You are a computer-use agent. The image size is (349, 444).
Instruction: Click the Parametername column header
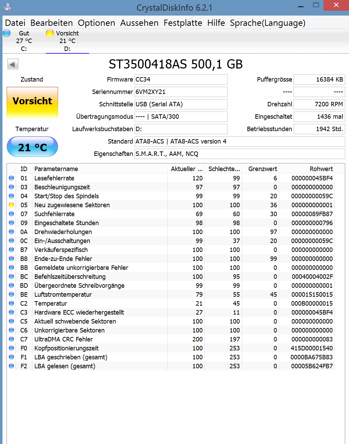click(x=100, y=169)
